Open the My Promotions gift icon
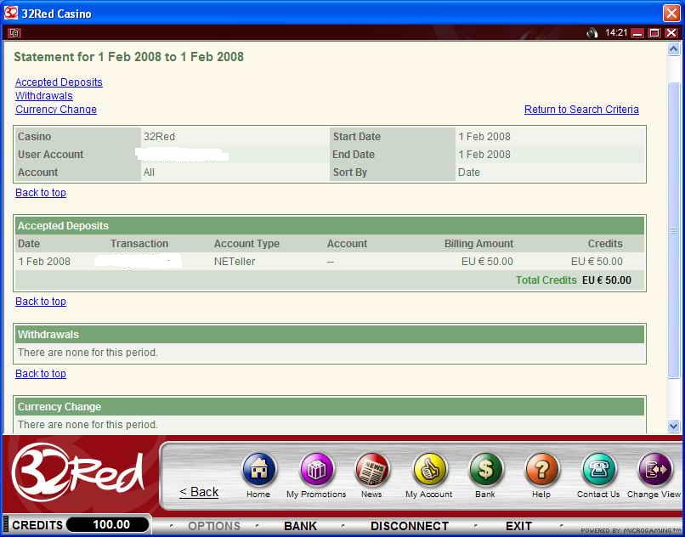The image size is (685, 537). (317, 470)
